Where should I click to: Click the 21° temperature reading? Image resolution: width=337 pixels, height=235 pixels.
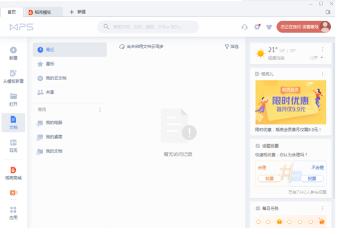point(272,50)
